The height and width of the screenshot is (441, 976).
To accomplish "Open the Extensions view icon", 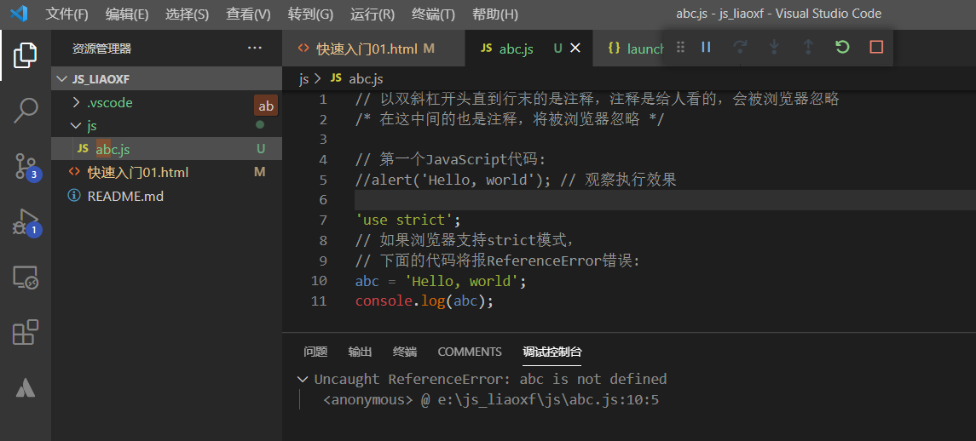I will coord(25,332).
